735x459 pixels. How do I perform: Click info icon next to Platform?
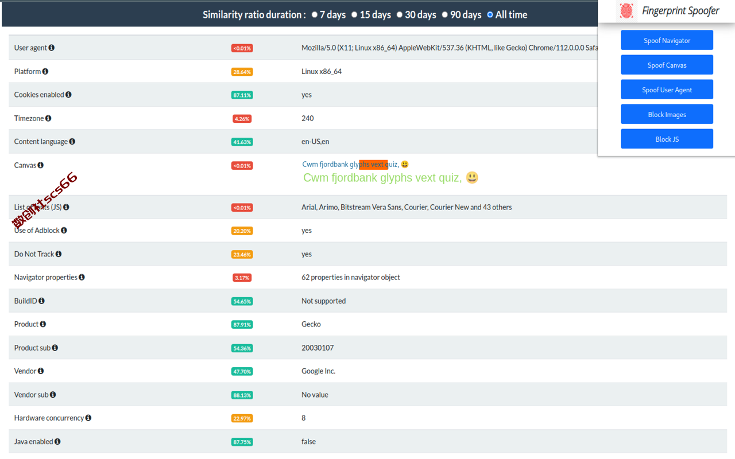pyautogui.click(x=45, y=71)
